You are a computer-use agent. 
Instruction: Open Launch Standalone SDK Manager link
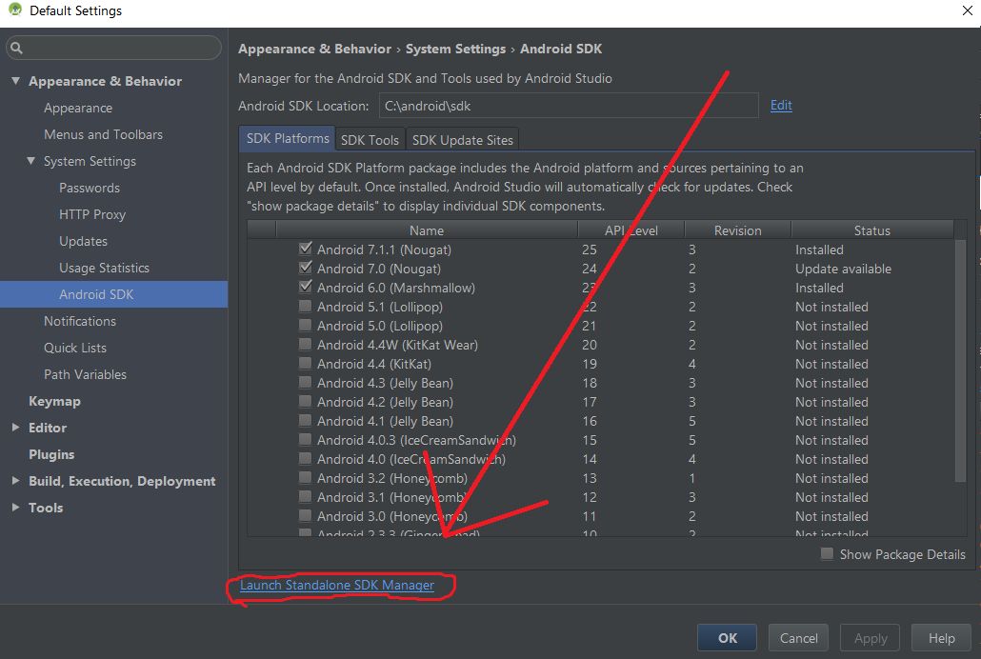coord(337,585)
